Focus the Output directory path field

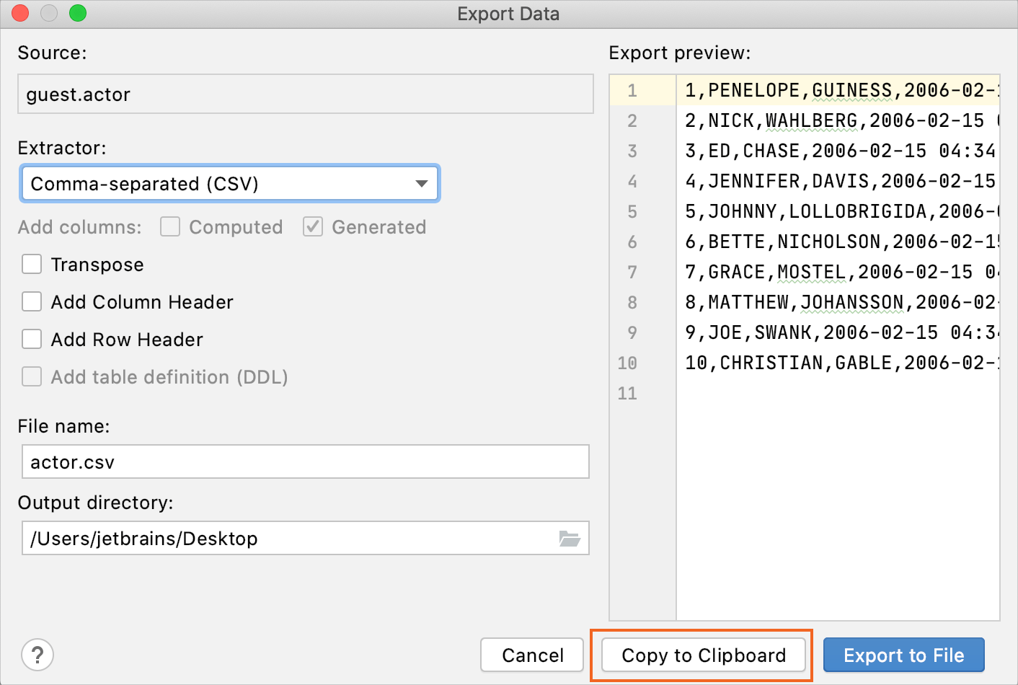click(306, 538)
